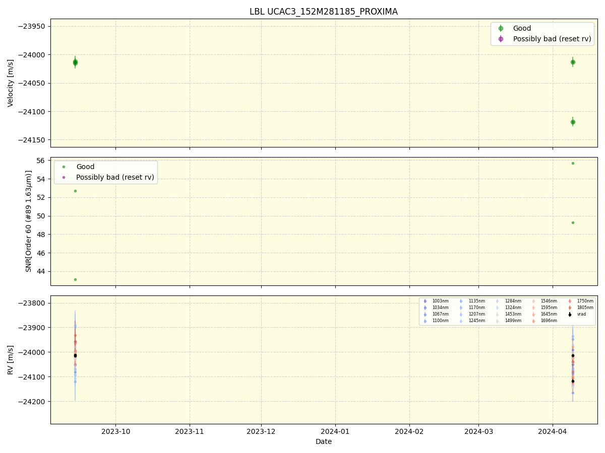605x453 pixels.
Task: Click the SNR tick label 50
Action: click(x=42, y=216)
